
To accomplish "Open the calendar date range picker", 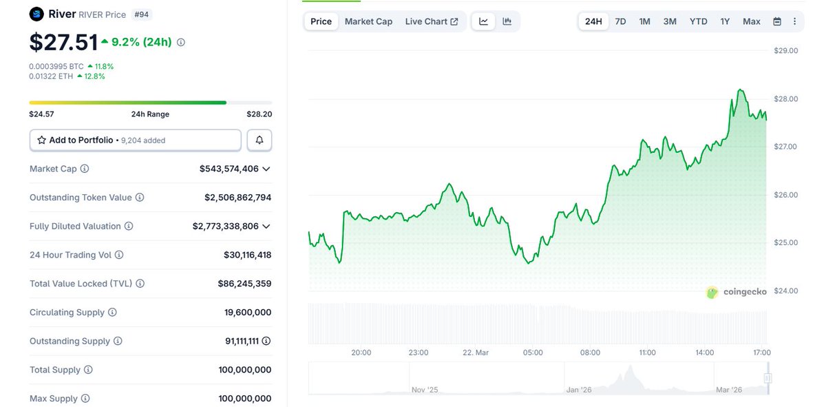I will 777,21.
